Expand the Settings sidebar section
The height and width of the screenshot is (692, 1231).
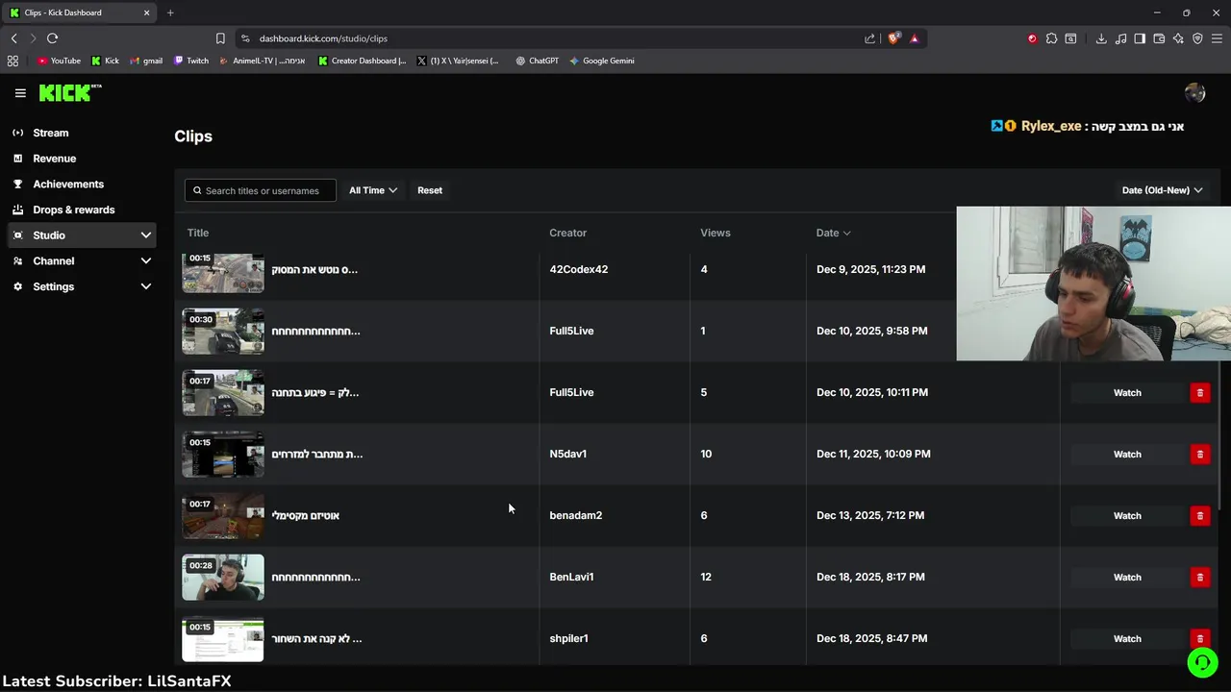pyautogui.click(x=146, y=286)
